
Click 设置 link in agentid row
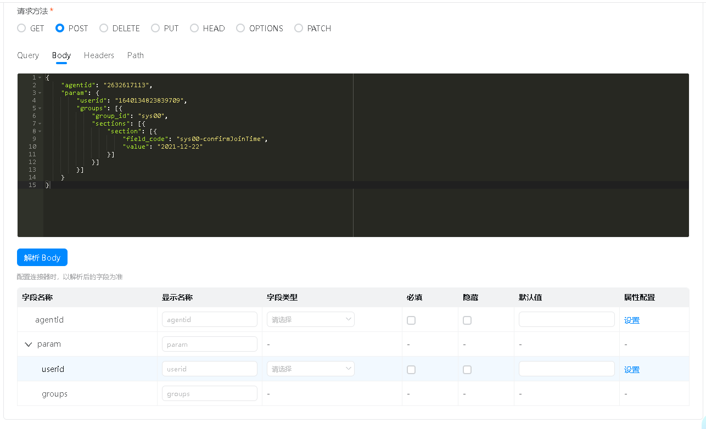coord(632,320)
